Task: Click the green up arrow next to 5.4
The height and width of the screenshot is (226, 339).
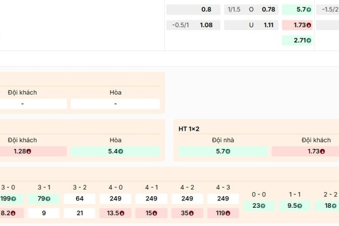Action: tap(121, 152)
